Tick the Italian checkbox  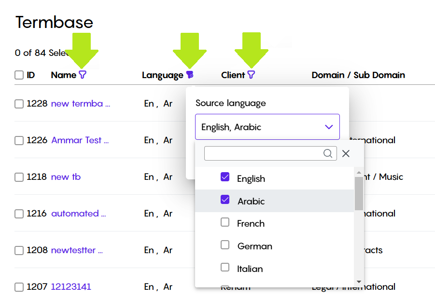[x=225, y=267]
